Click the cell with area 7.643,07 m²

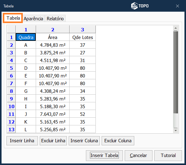pos(53,114)
